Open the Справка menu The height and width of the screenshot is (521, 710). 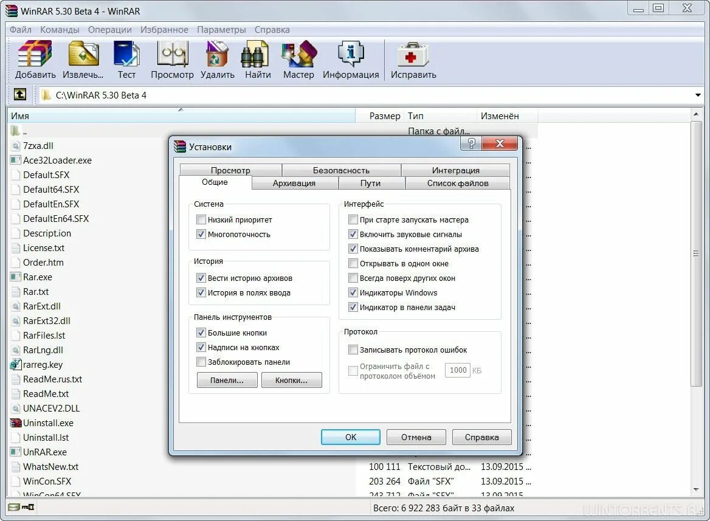(x=272, y=29)
